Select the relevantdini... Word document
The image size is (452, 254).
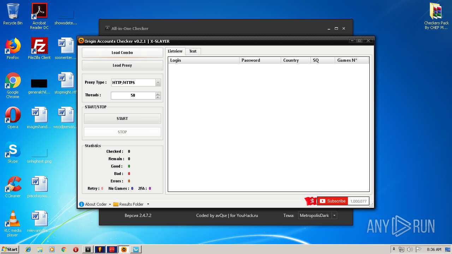click(x=39, y=222)
